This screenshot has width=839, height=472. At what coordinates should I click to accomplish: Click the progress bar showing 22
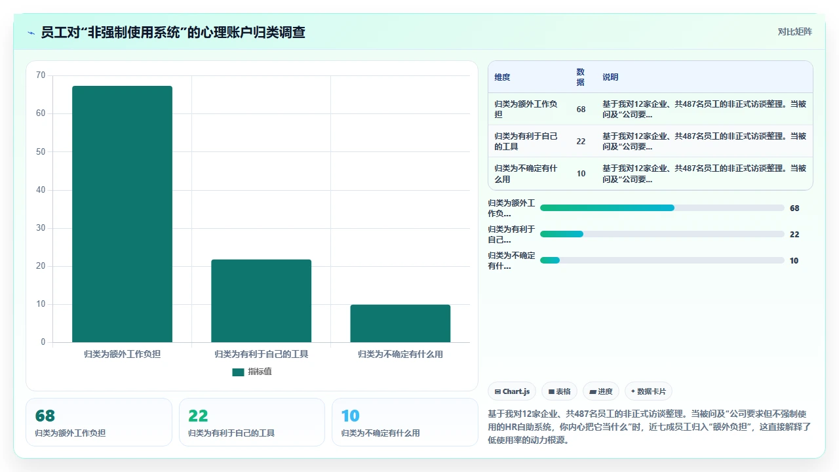662,234
